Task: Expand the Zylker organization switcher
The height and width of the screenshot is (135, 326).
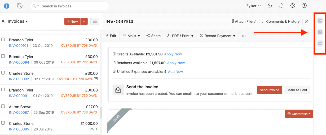Action: coord(254,6)
